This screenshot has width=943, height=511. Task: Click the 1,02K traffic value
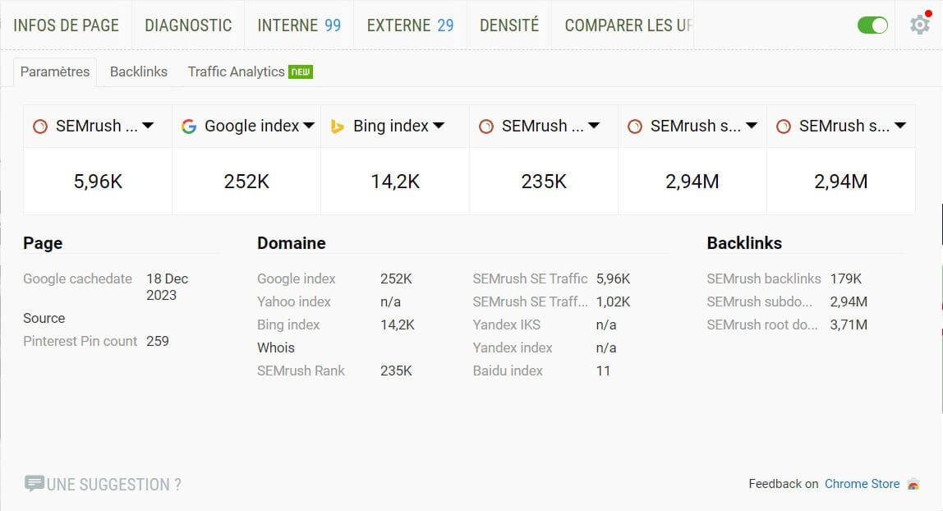tap(614, 302)
